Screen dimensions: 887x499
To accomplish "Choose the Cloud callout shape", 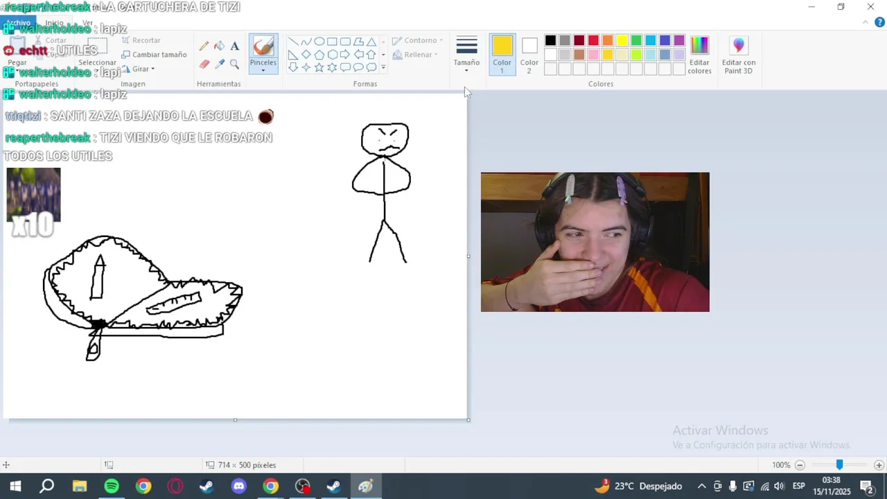I will coord(371,67).
